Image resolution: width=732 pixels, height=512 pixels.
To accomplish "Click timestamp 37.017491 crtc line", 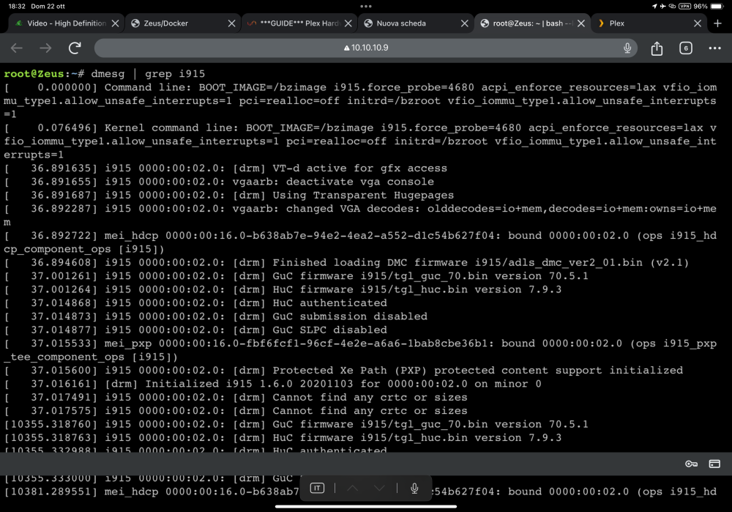I will tap(236, 398).
